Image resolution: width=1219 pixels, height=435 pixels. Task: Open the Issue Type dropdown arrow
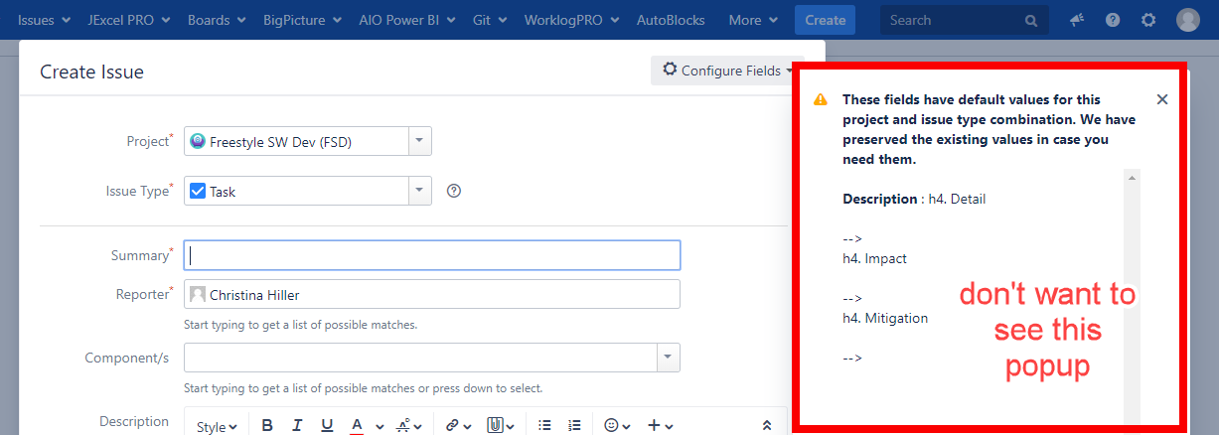419,191
